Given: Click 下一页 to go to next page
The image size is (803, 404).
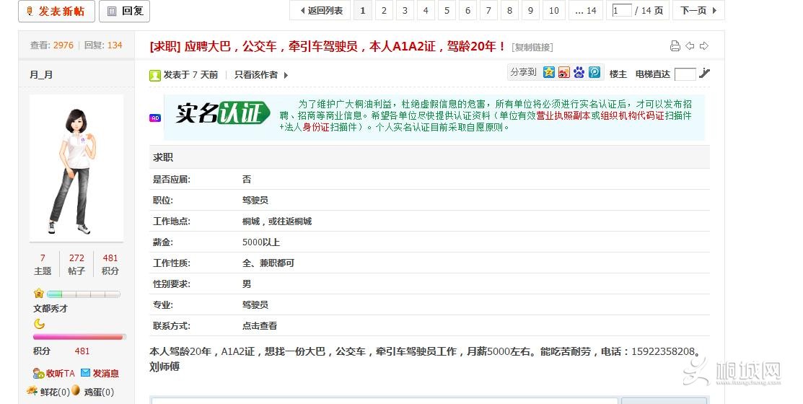Looking at the screenshot, I should click(x=698, y=11).
